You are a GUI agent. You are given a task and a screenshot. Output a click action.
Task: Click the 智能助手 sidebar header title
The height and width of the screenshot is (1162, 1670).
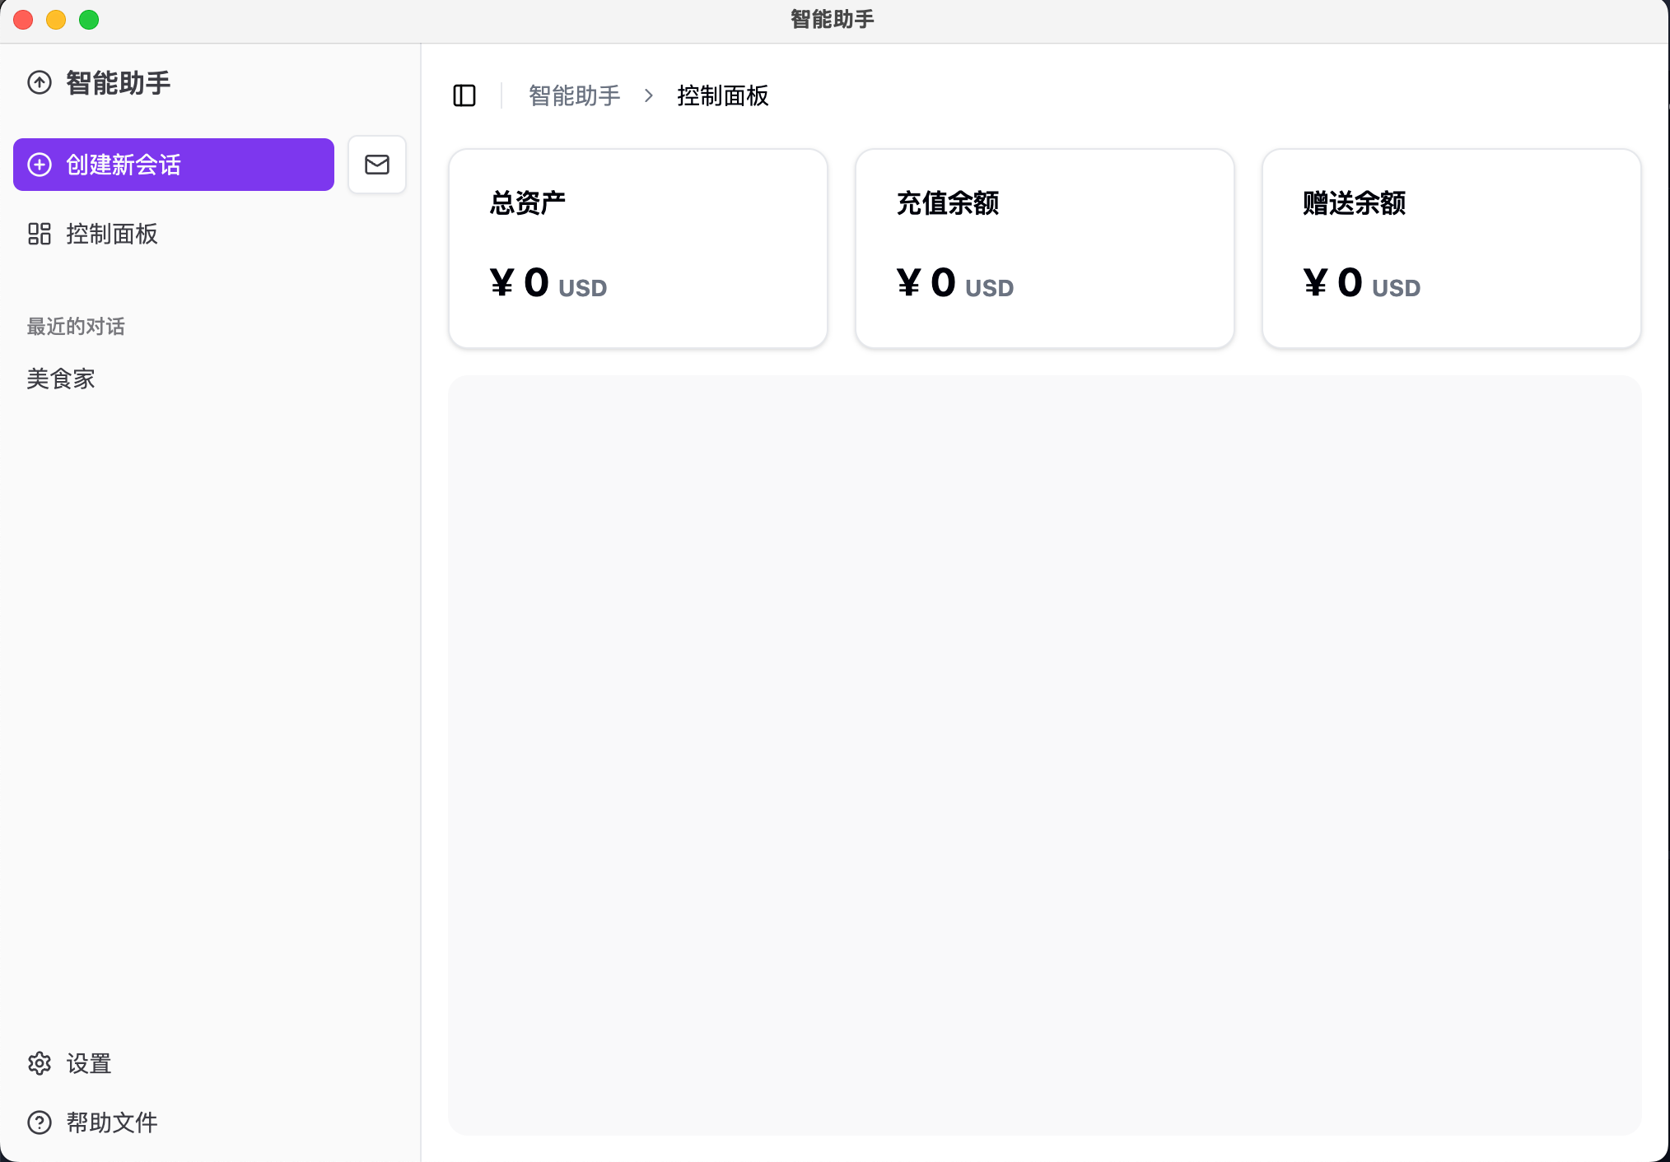click(119, 82)
